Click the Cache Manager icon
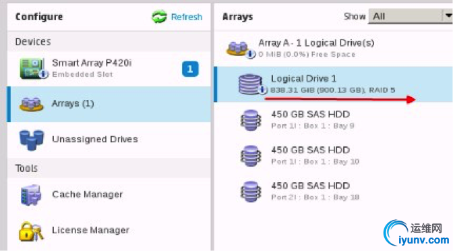Image resolution: width=453 pixels, height=251 pixels. (x=31, y=195)
